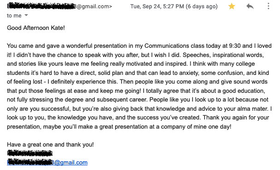Screen dimensions: 280x170
Task: Click 'Thank you again for your' phrase
Action: [236, 118]
